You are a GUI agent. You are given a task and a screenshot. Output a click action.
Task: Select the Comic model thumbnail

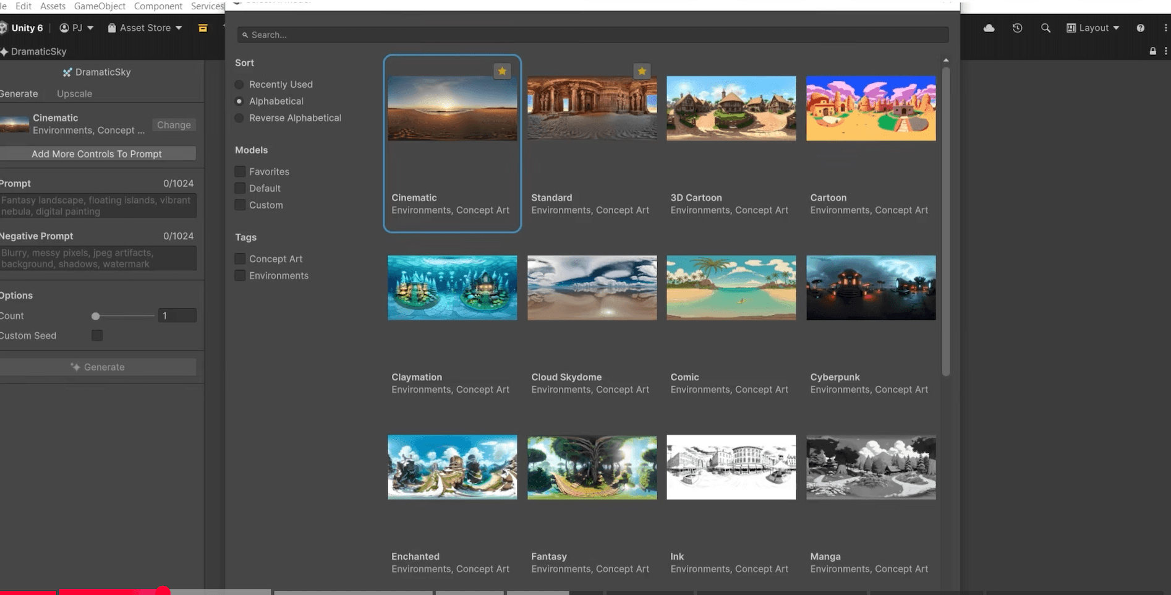click(x=731, y=288)
